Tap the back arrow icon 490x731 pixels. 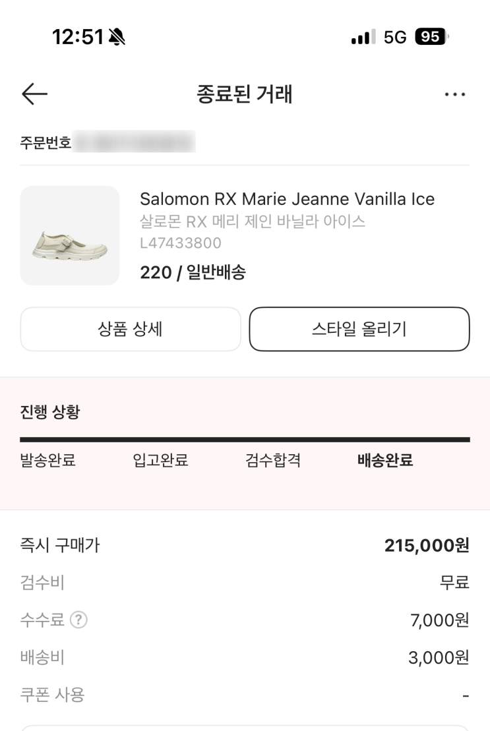click(x=34, y=95)
